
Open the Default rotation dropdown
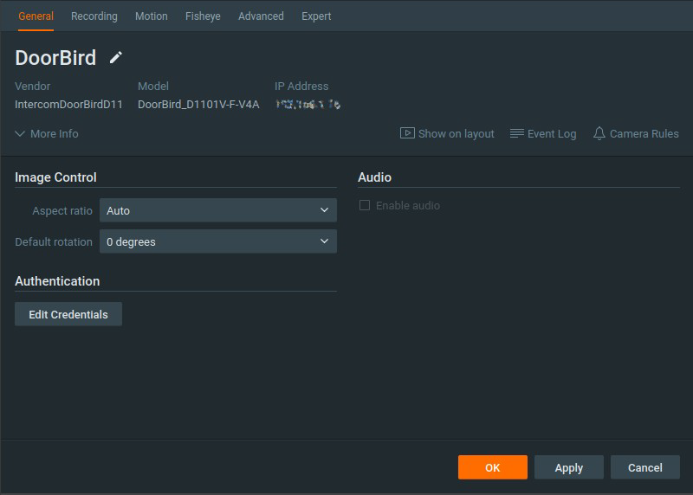point(218,241)
